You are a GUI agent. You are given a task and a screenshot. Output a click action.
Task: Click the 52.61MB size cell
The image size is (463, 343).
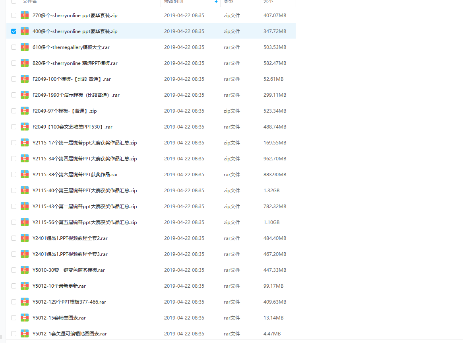coord(273,79)
